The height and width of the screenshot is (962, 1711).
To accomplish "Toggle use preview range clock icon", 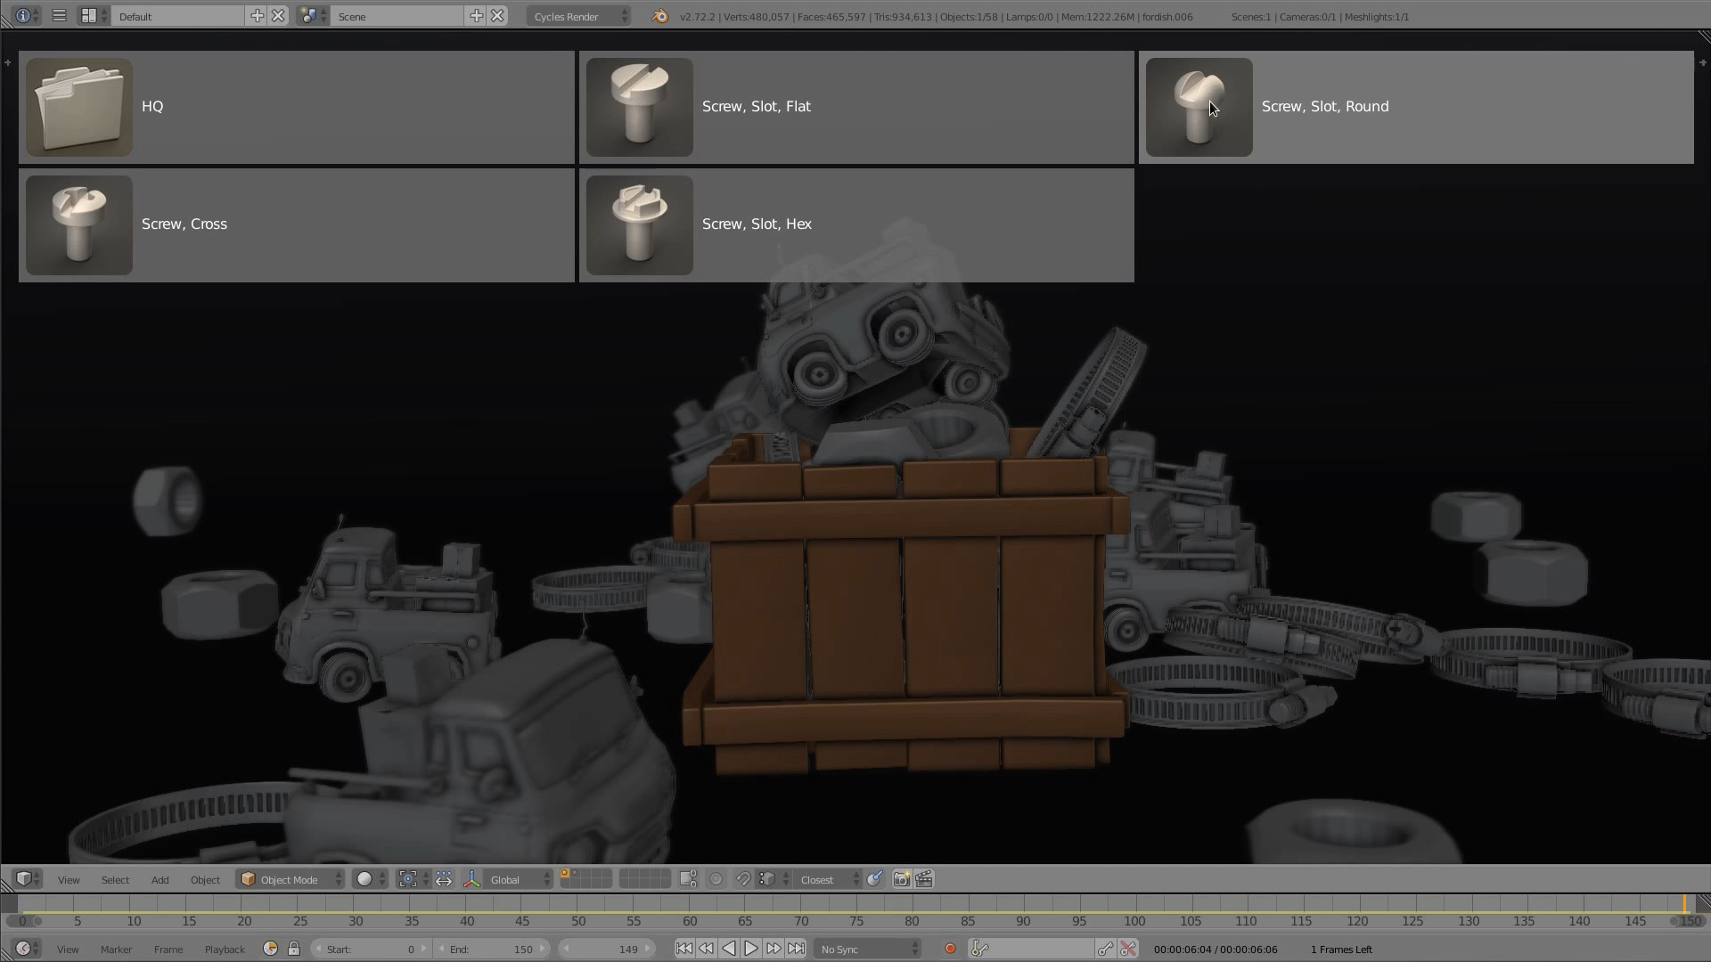I will (271, 949).
